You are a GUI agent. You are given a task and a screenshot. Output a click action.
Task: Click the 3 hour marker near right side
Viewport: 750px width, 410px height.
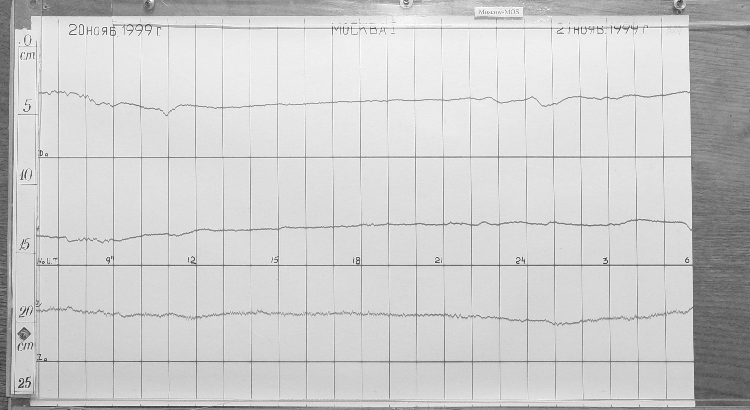coord(605,261)
